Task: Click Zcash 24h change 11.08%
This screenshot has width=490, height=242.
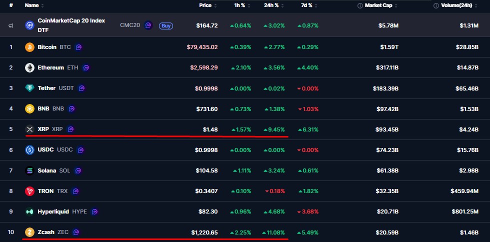Action: coord(273,232)
